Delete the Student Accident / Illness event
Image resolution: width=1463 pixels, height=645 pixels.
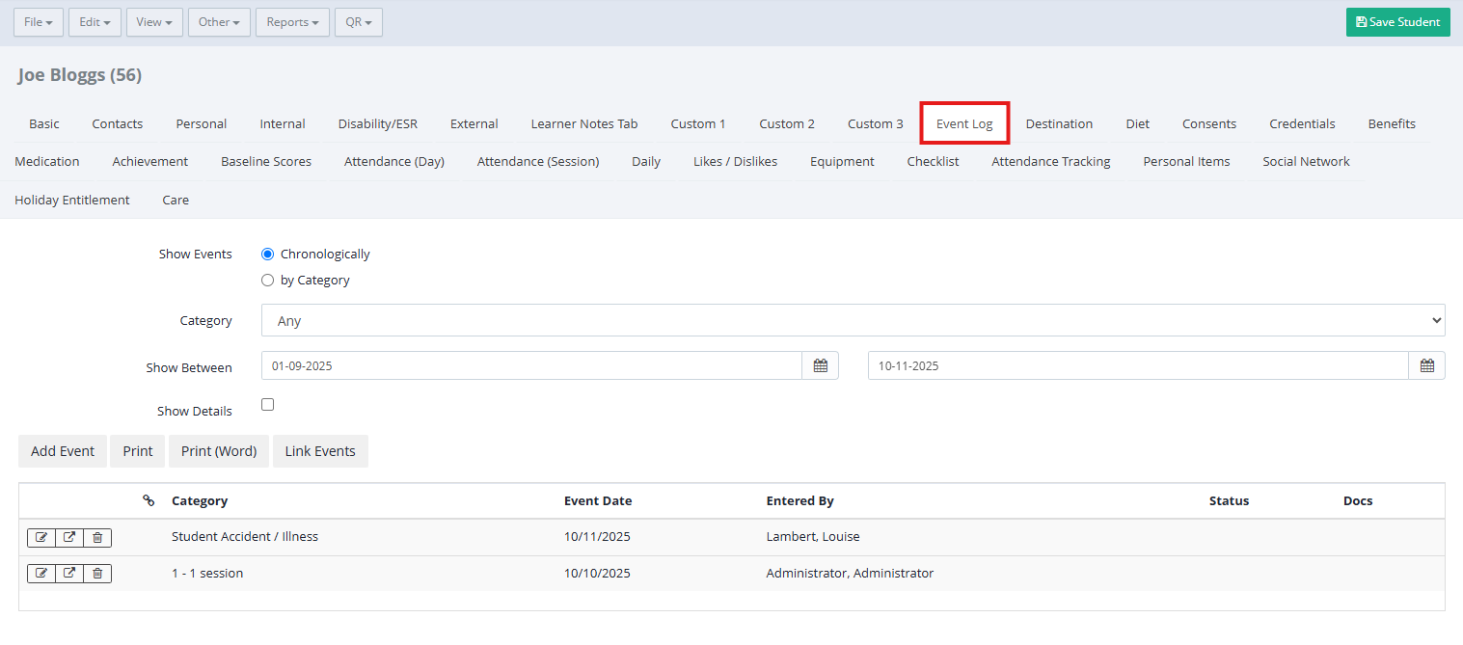(97, 537)
